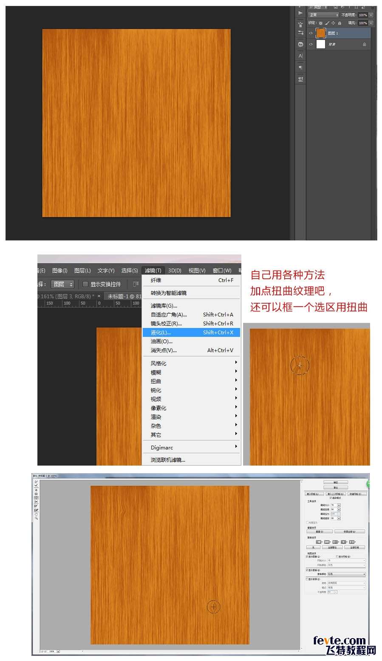Switch to the 未标题-1 document tab
382x661 pixels.
123,297
